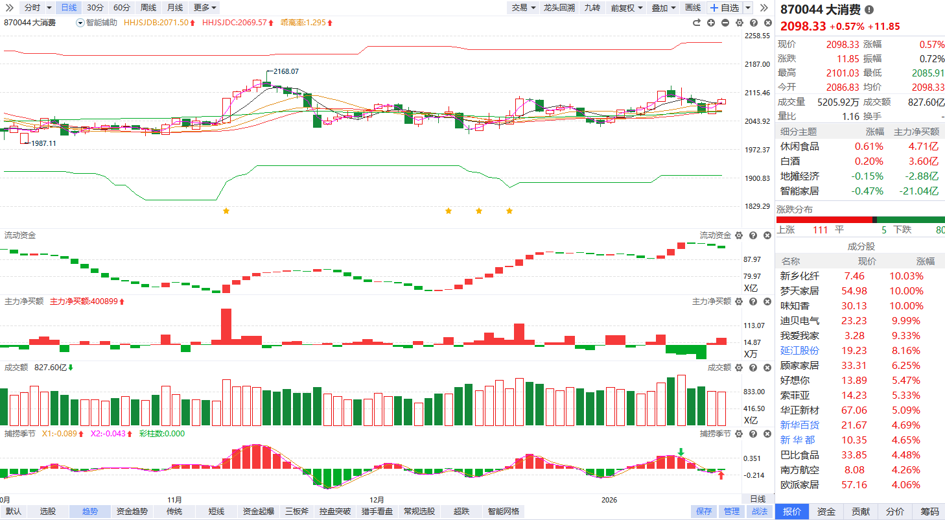Viewport: 945px width, 520px height.
Task: Click the 加自选 add-to-watchlist button
Action: tap(725, 8)
